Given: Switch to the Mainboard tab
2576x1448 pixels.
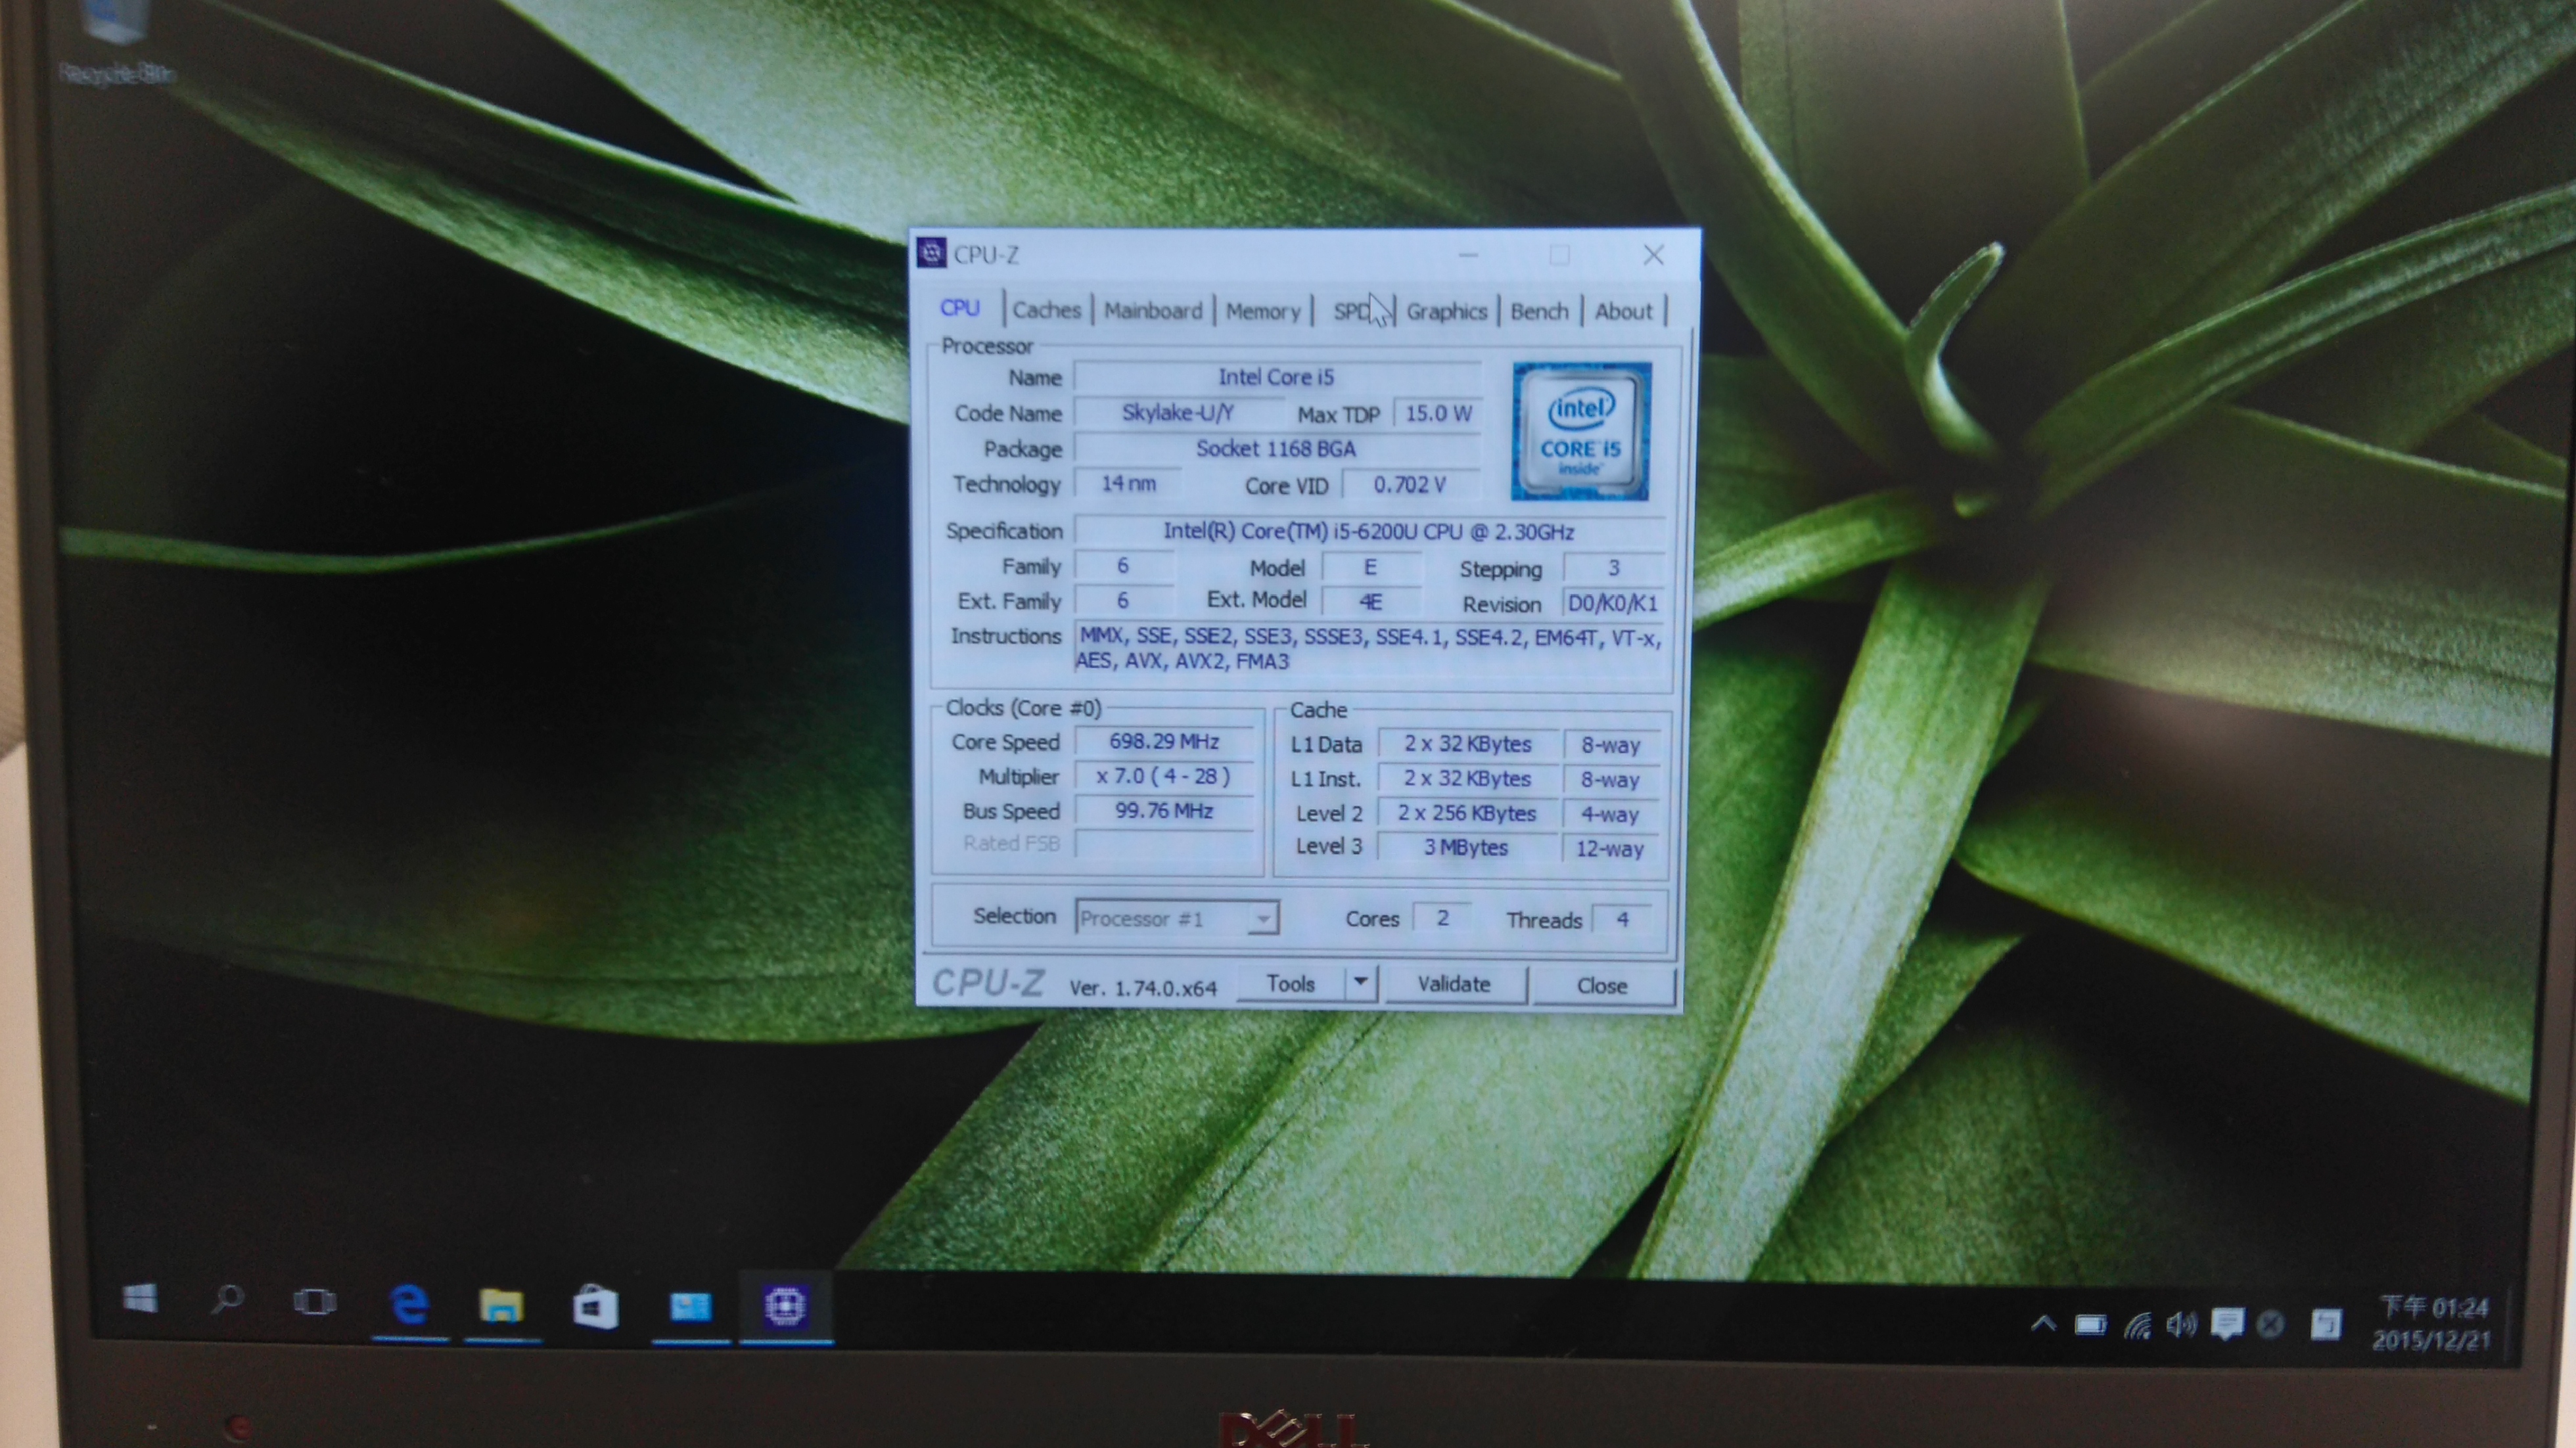Looking at the screenshot, I should click(1153, 311).
